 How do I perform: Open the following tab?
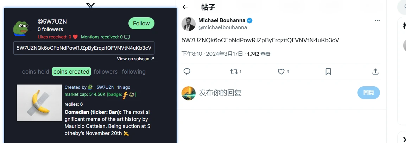pyautogui.click(x=134, y=71)
